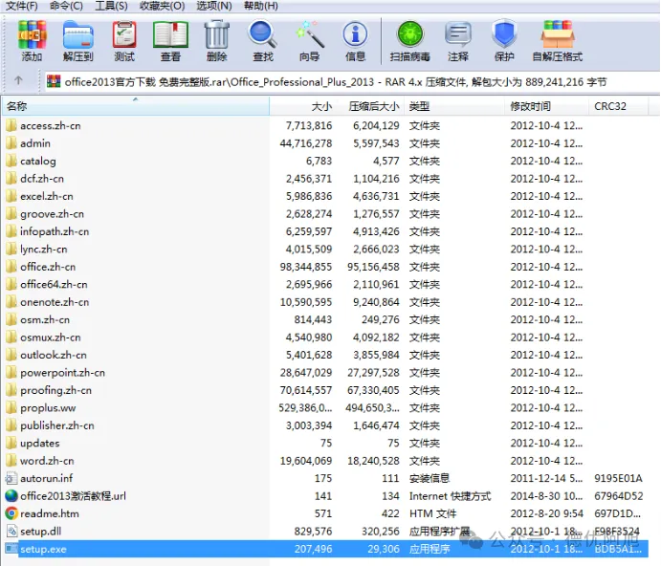Select the infopath.zh-cn folder row
This screenshot has height=566, width=661.
click(324, 231)
